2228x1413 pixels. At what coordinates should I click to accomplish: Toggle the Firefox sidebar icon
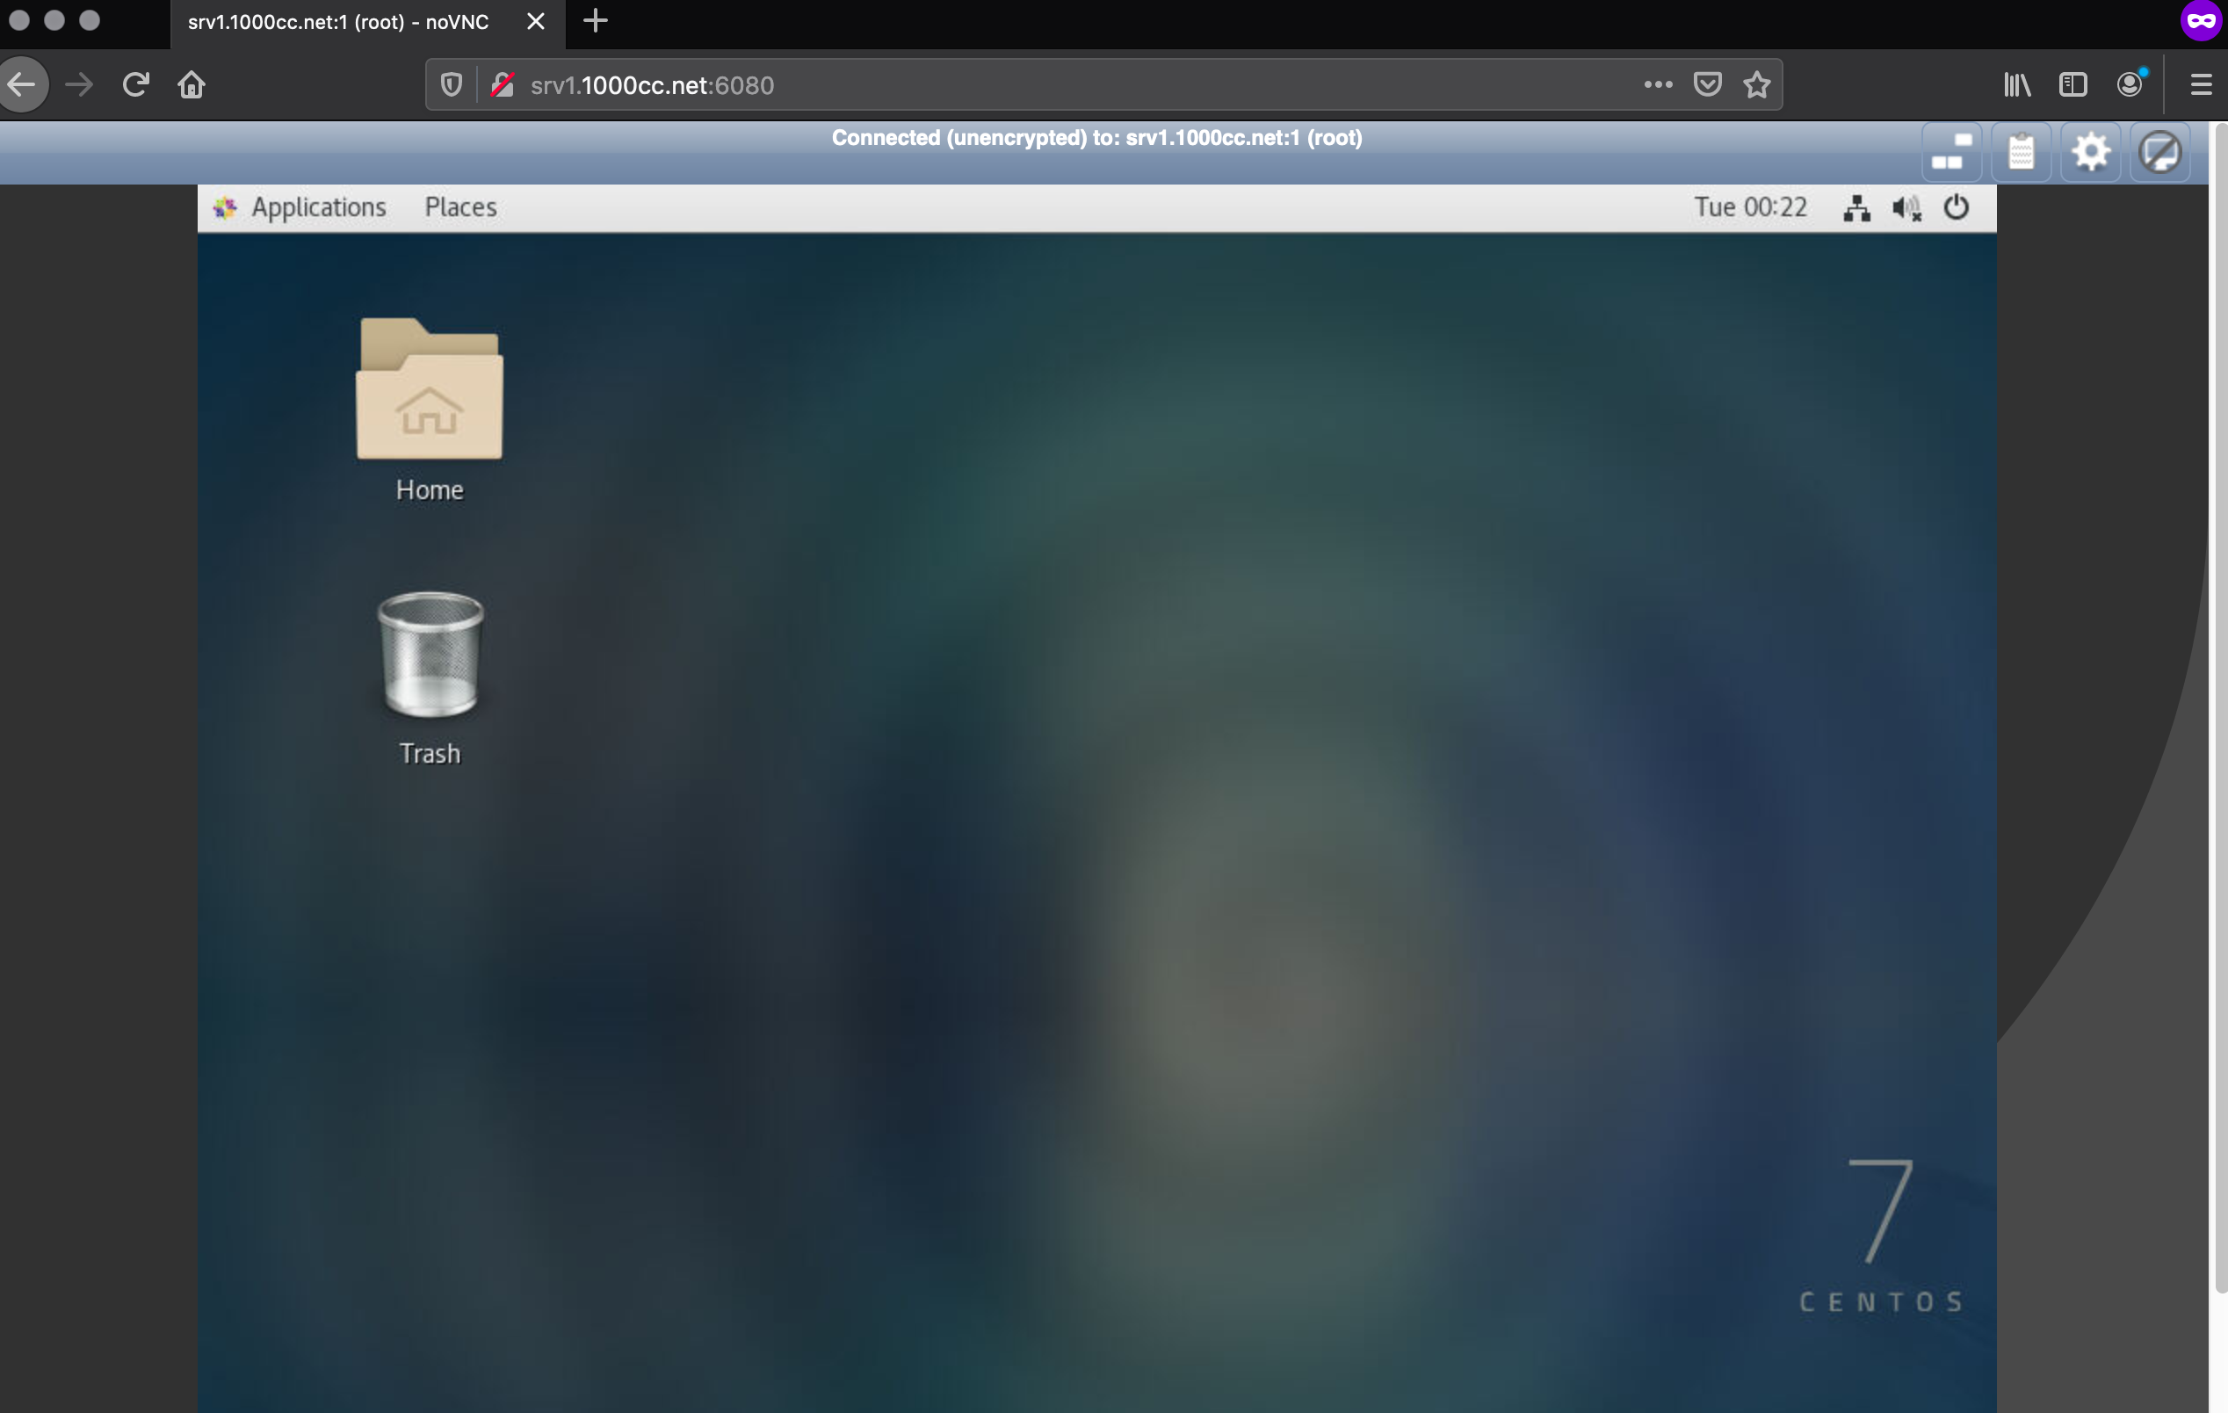(2072, 85)
